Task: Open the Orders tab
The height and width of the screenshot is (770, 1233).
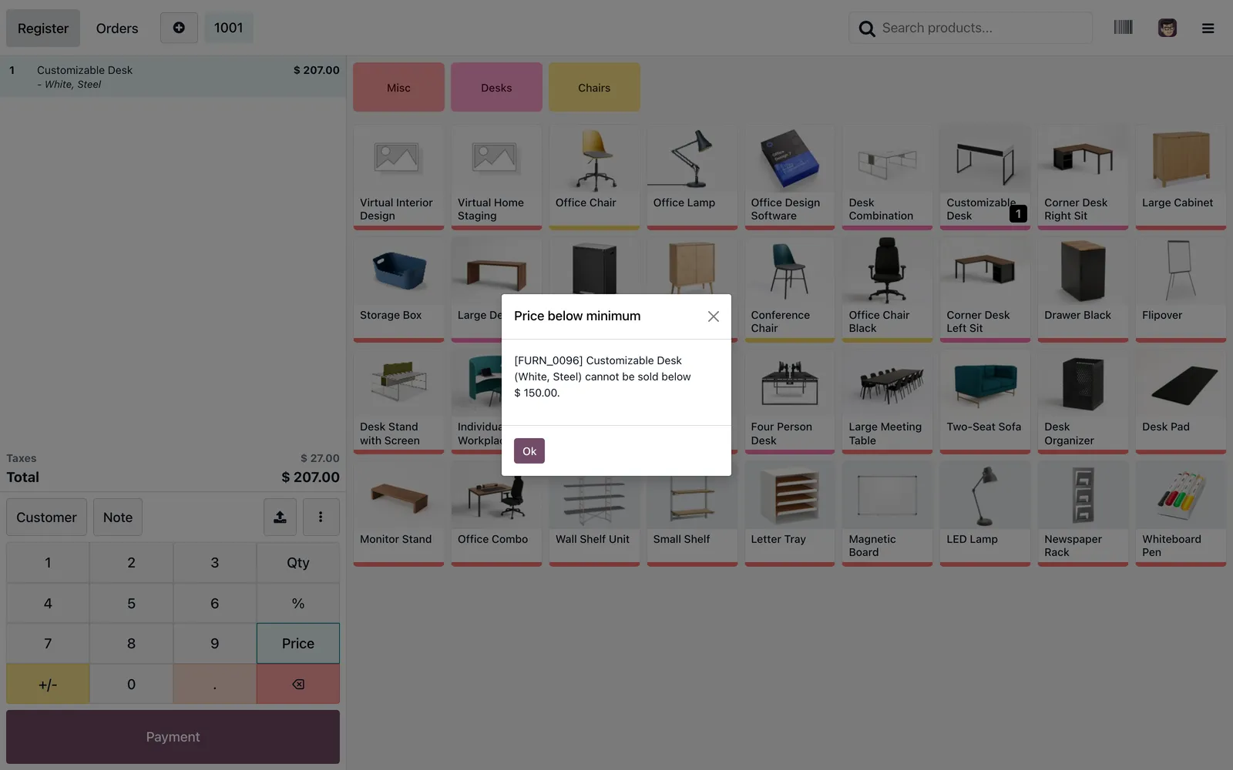Action: pyautogui.click(x=117, y=28)
